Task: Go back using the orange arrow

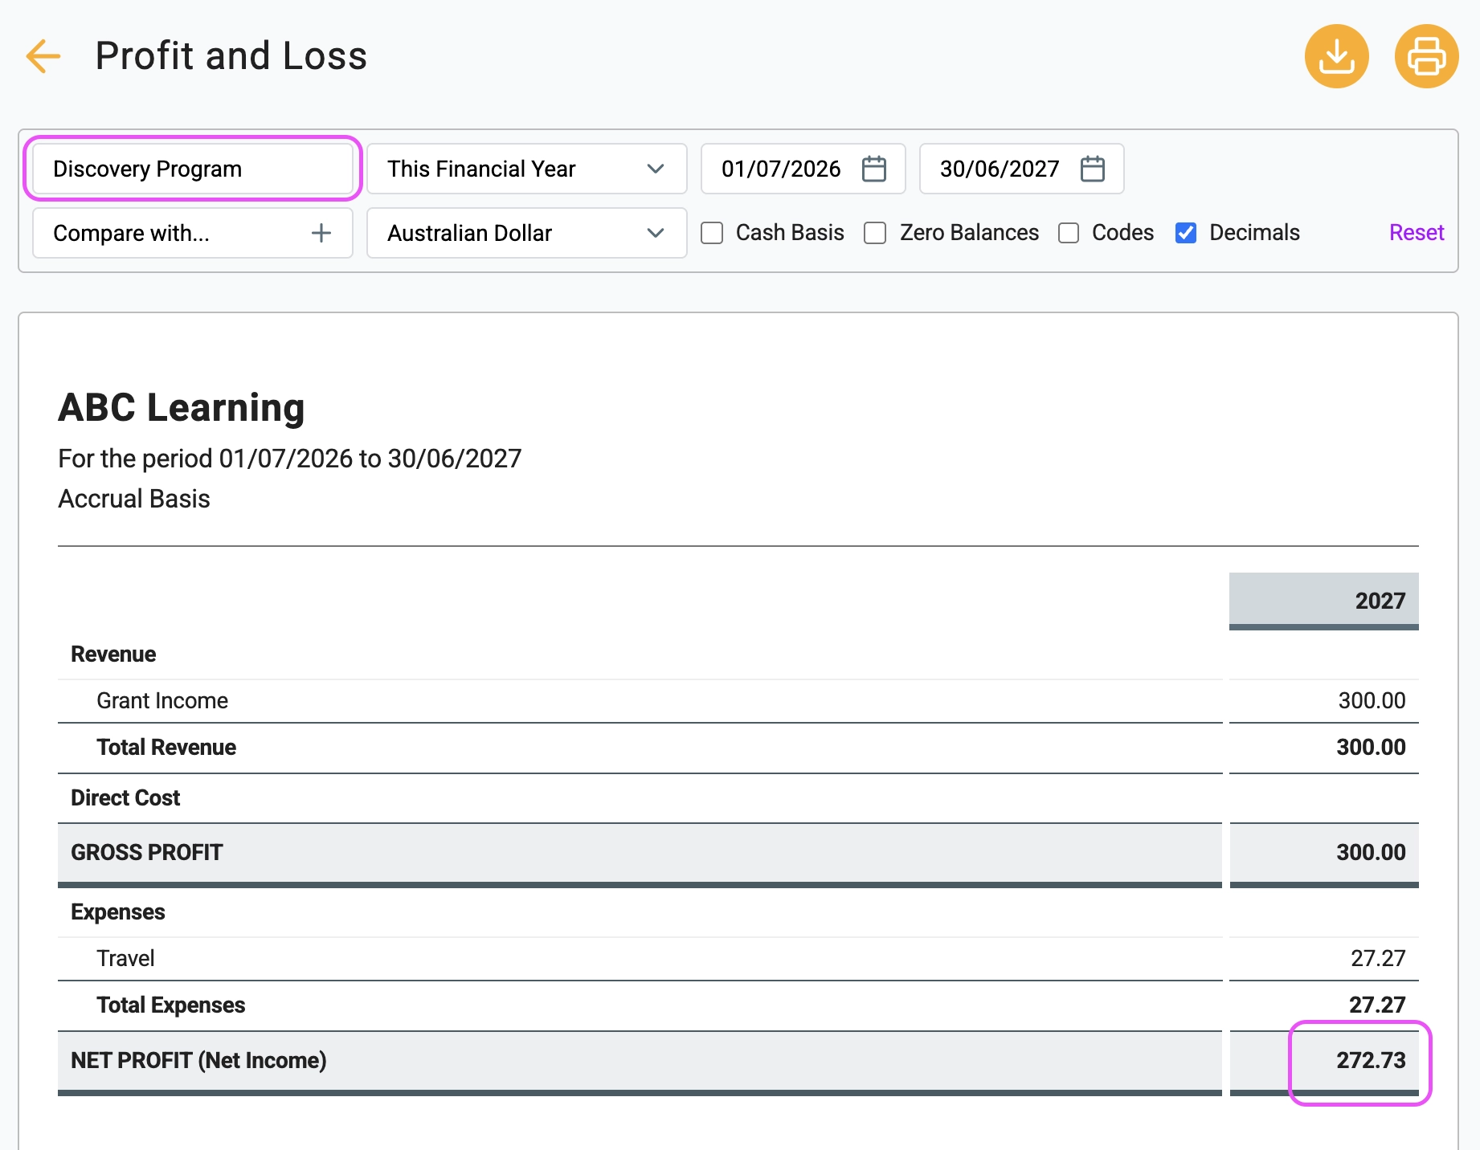Action: pos(43,56)
